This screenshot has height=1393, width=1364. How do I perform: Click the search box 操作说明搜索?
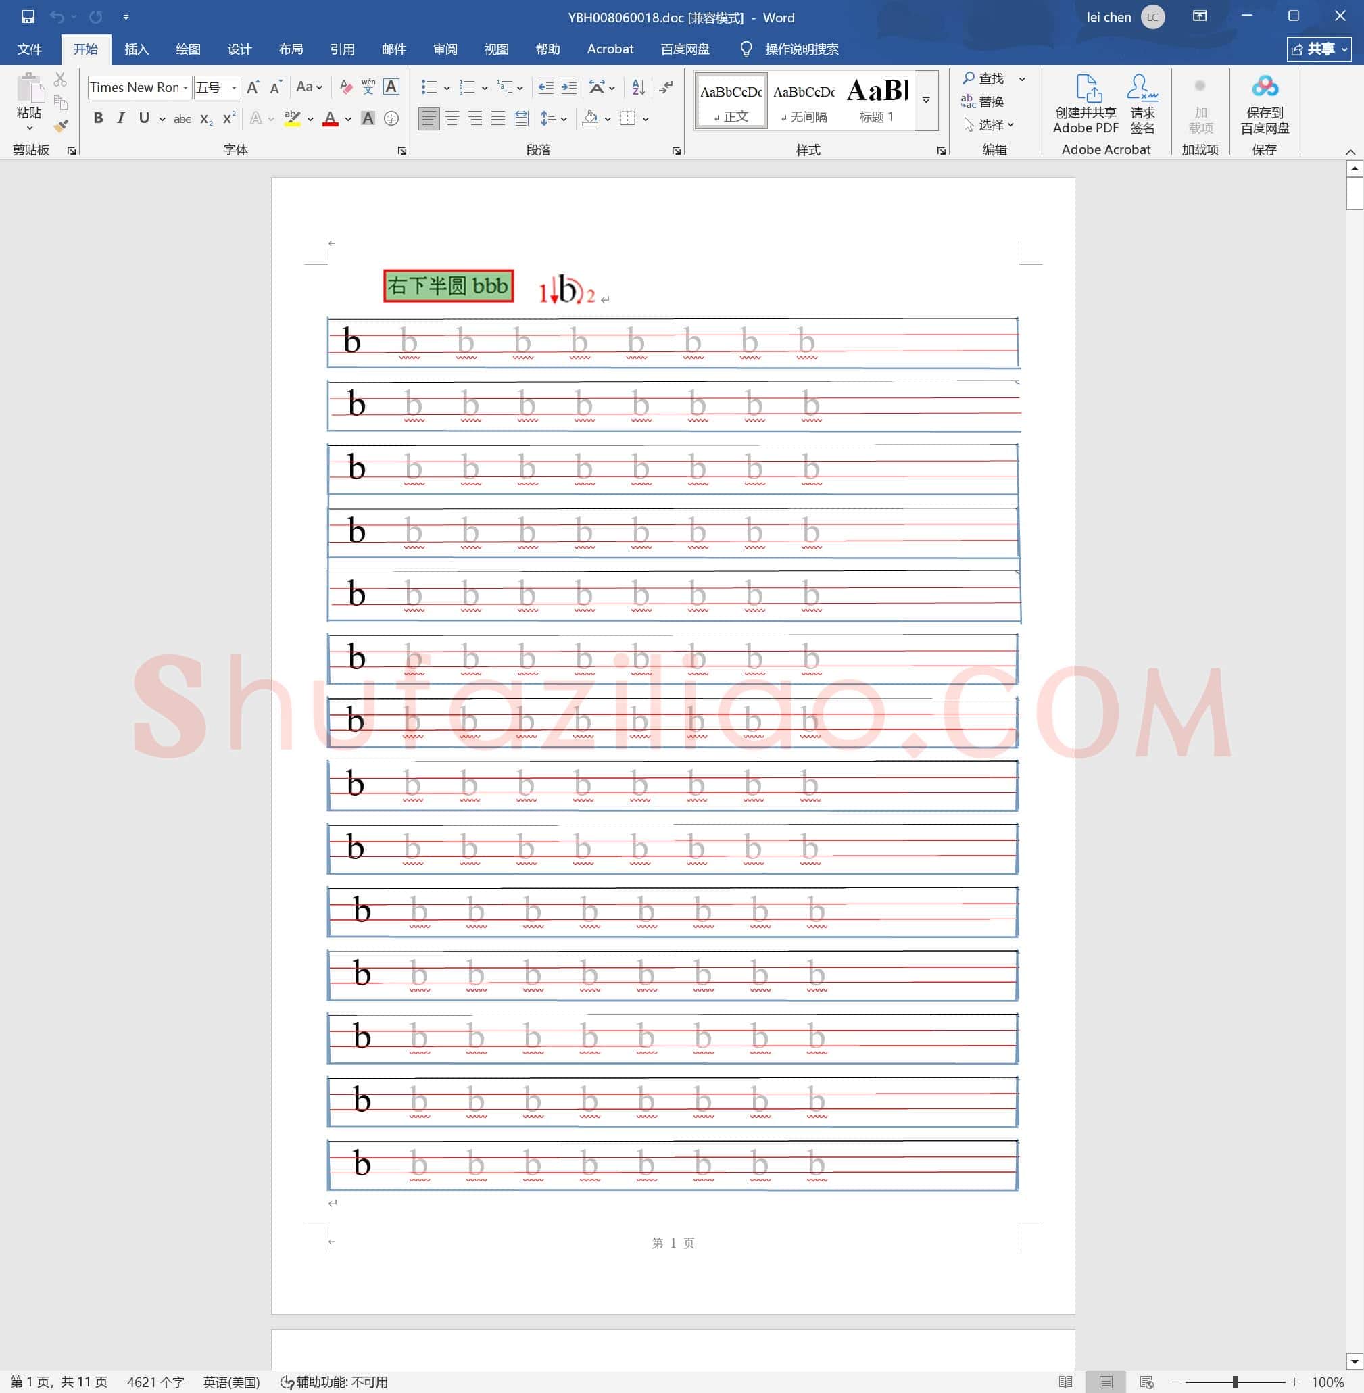coord(802,49)
